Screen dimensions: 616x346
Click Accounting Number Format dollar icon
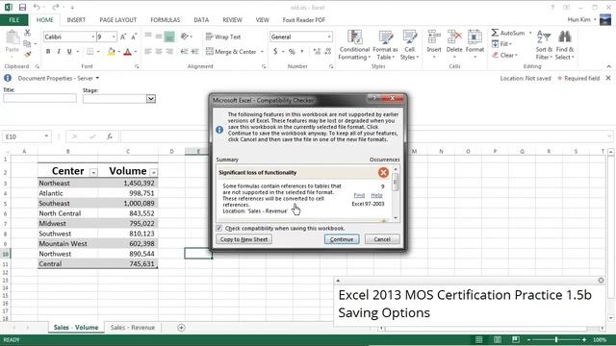275,51
